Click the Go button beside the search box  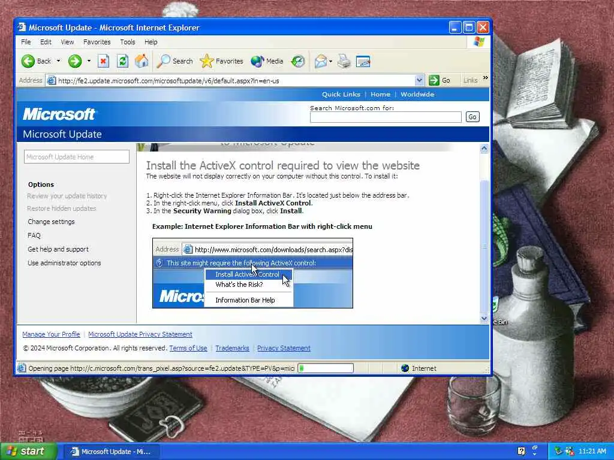pos(472,117)
